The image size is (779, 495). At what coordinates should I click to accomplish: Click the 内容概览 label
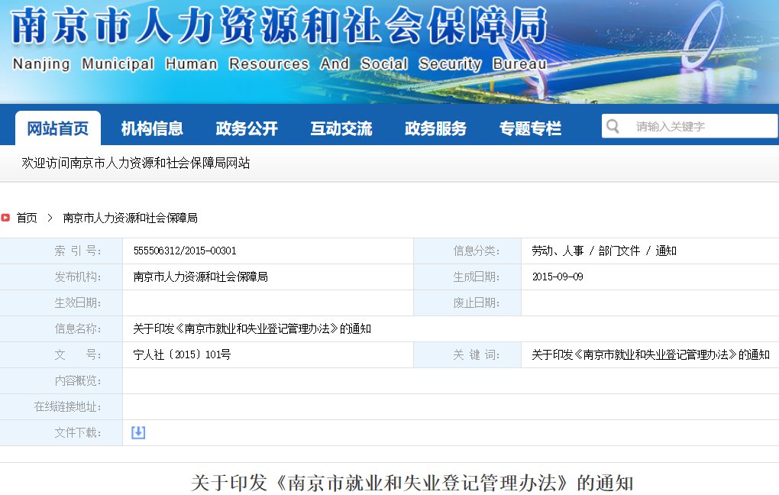coord(77,380)
